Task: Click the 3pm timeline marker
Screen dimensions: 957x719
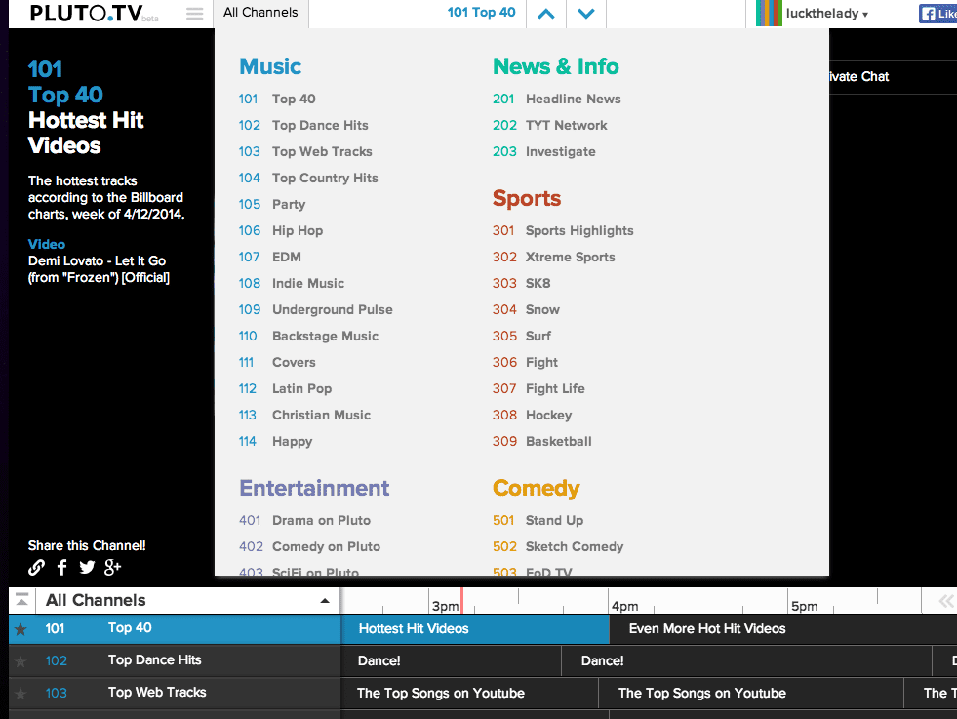Action: (445, 606)
